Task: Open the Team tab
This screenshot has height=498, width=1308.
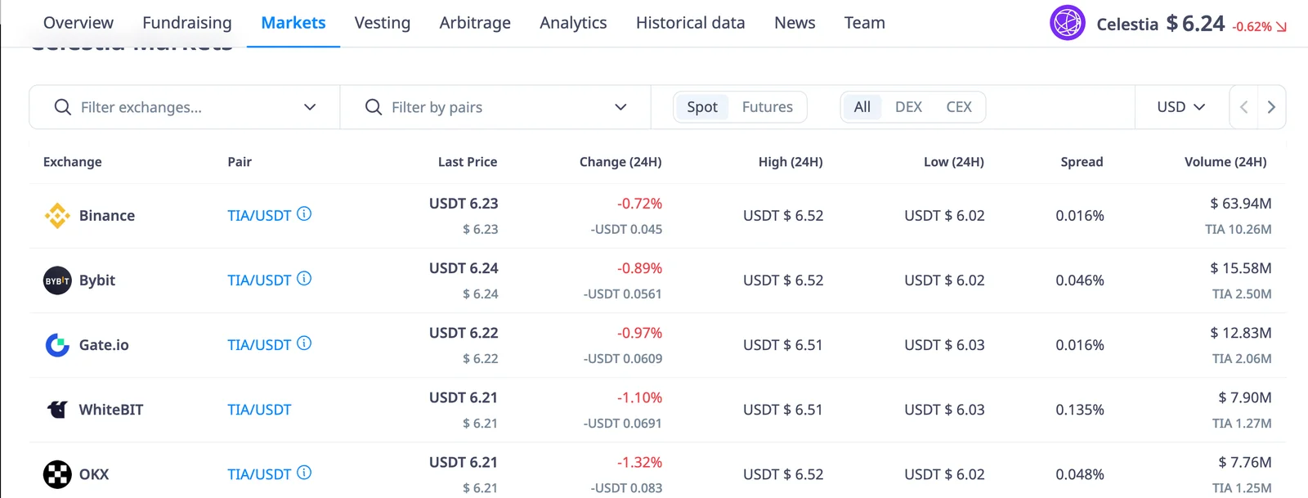Action: 865,23
